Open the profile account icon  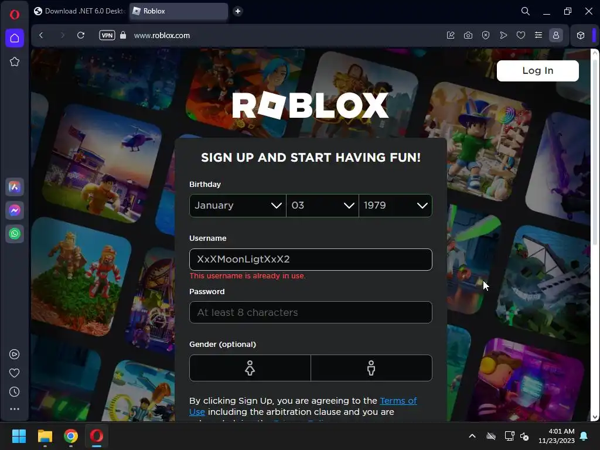556,35
